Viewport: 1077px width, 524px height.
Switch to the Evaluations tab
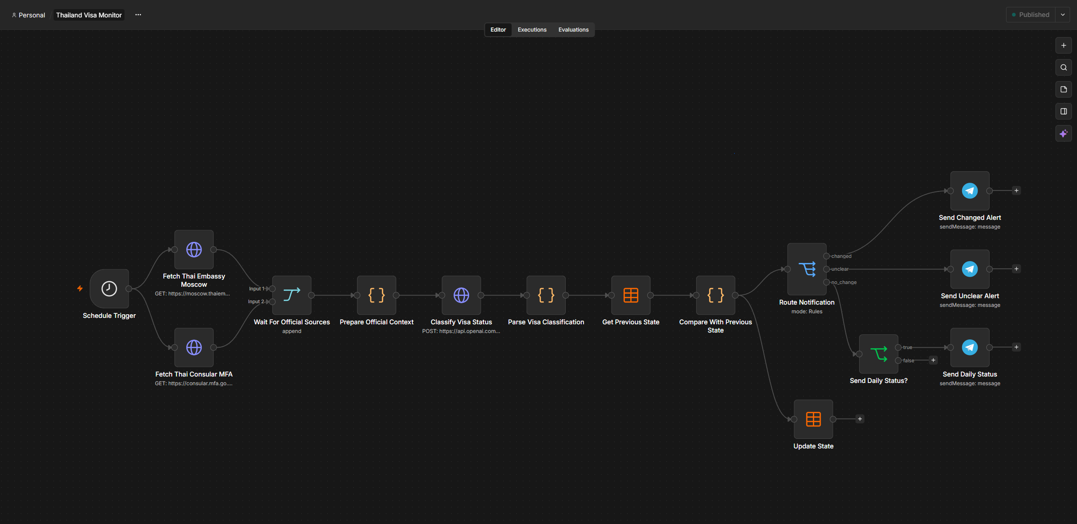[x=574, y=30]
